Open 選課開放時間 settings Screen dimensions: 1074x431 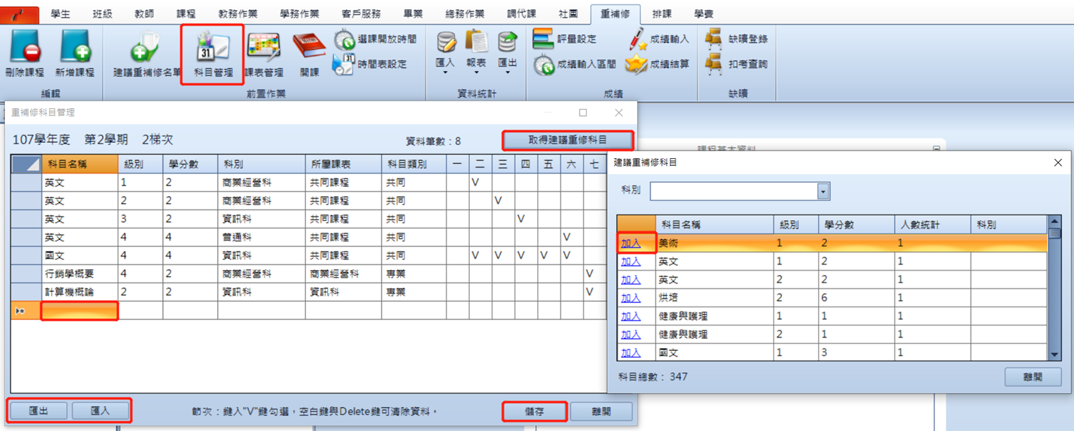[x=376, y=39]
